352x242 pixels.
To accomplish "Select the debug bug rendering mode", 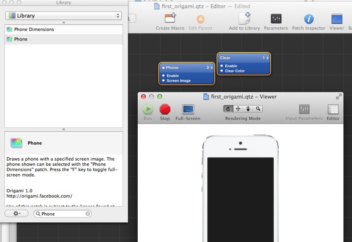I will coord(248,109).
